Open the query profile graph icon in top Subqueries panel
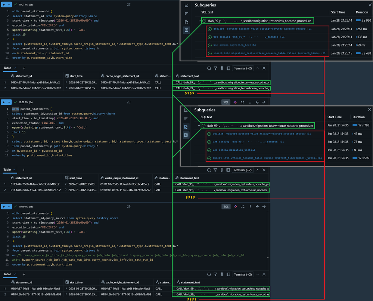373x301 pixels. [x=186, y=6]
